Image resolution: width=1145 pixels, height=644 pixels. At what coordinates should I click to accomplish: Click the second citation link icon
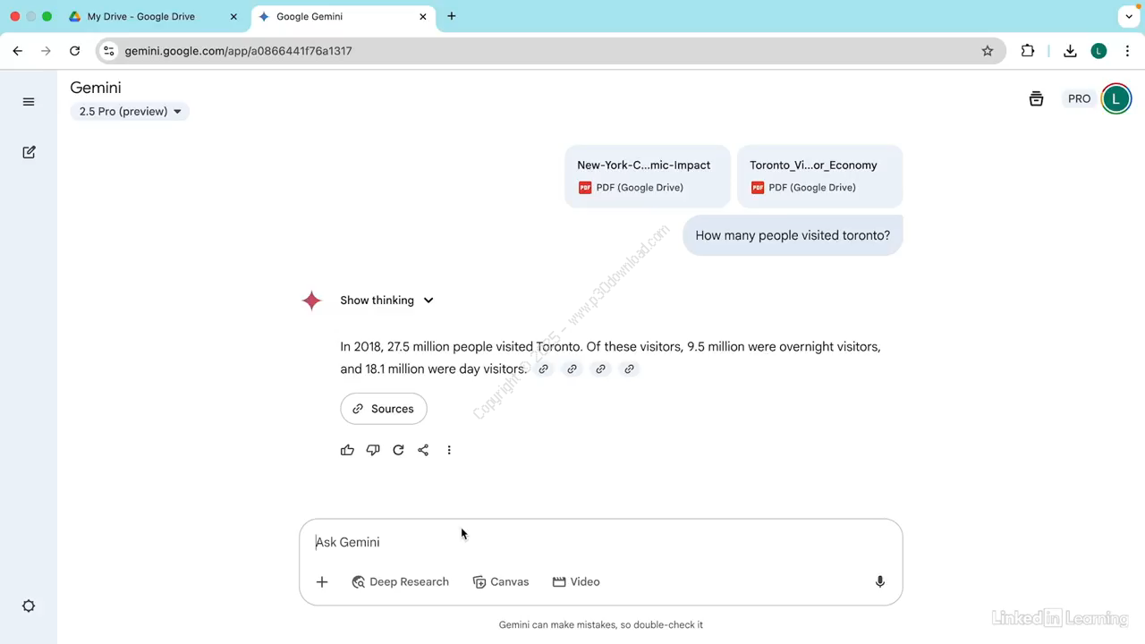point(572,369)
